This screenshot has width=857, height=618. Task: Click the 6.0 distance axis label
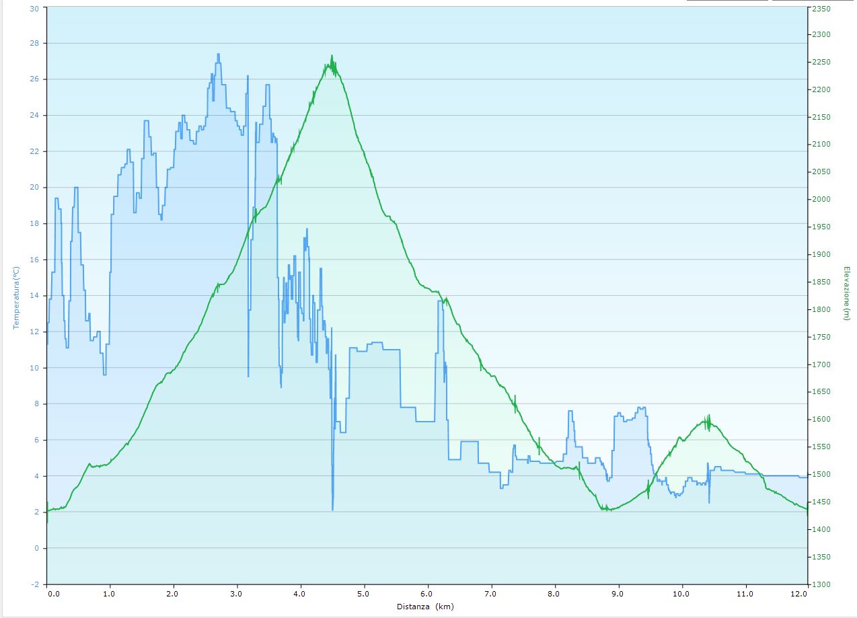pos(427,594)
